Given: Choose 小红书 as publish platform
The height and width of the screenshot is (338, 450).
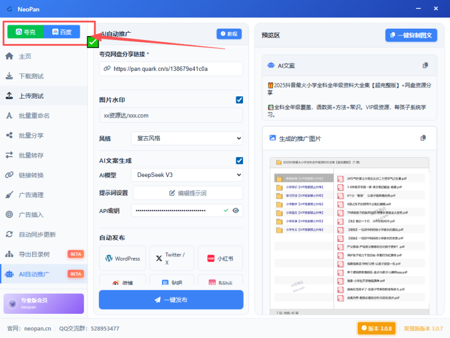Looking at the screenshot, I should click(x=220, y=259).
